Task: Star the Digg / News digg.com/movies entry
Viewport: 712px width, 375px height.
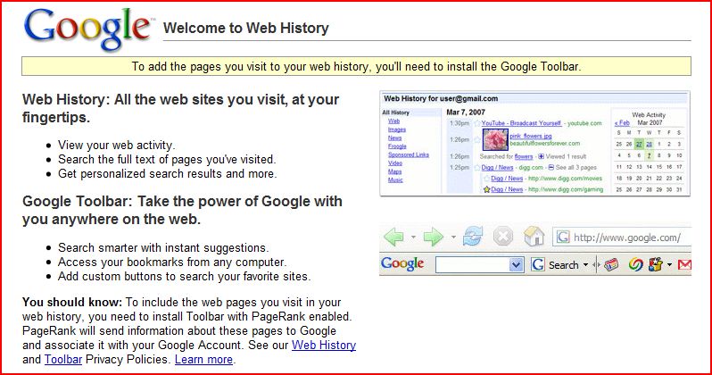Action: pos(486,179)
